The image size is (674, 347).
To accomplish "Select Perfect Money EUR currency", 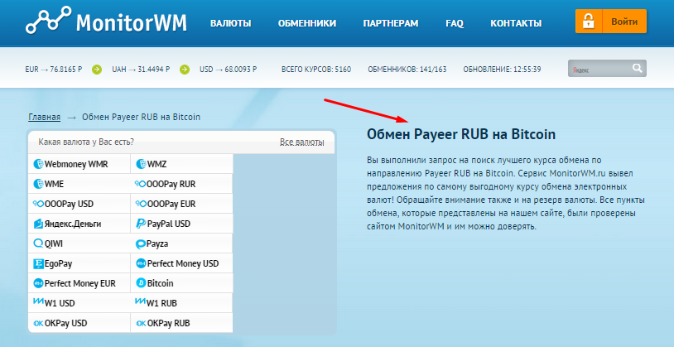I will [x=79, y=283].
